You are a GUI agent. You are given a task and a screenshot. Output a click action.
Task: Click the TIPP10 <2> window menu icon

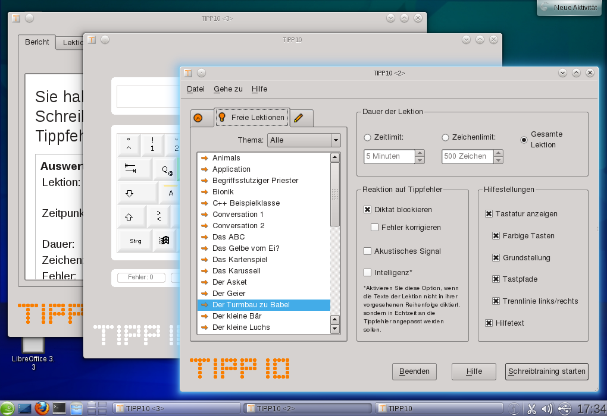pos(188,73)
